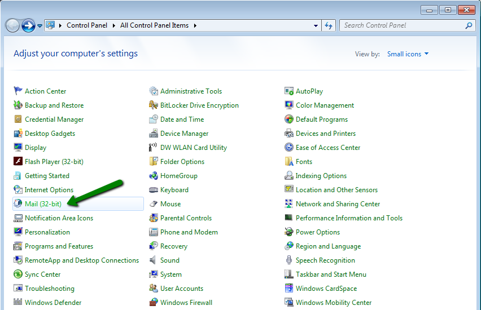481x310 pixels.
Task: Open Programs and Features link
Action: 59,246
